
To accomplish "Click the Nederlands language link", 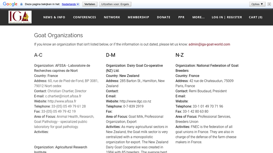I will coord(69,4).
